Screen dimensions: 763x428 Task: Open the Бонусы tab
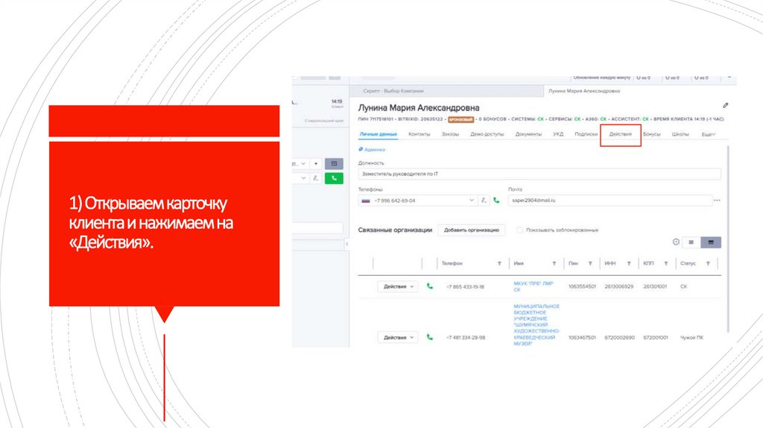(651, 134)
